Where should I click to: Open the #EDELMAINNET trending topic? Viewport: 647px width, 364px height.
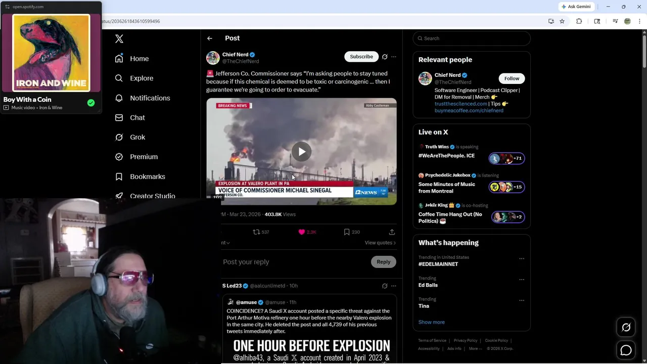(438, 264)
